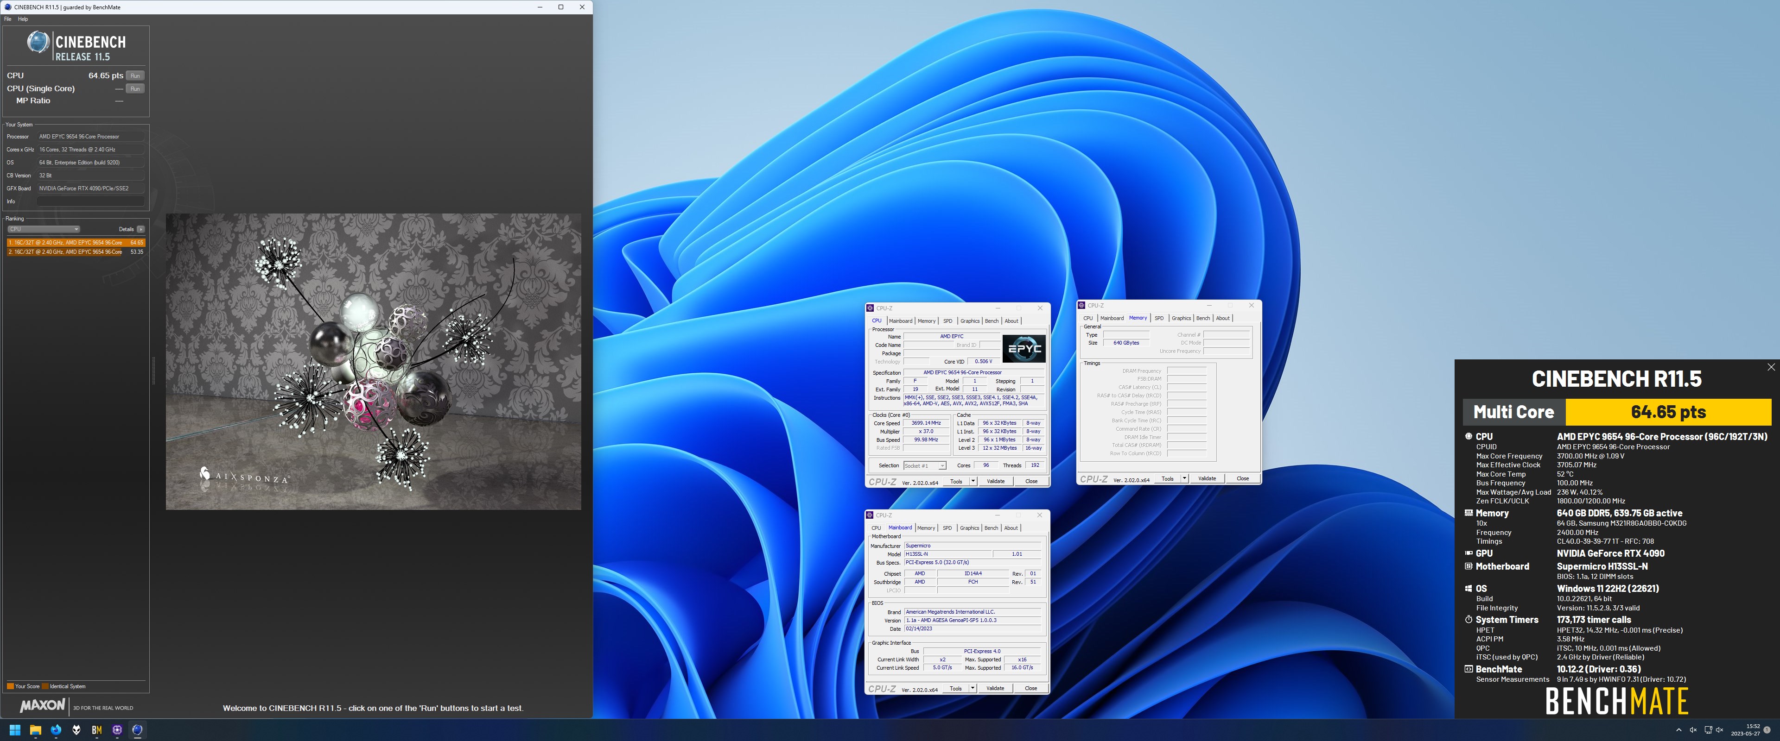Activate the Cinebench taskbar icon
The image size is (1780, 741).
pyautogui.click(x=138, y=729)
